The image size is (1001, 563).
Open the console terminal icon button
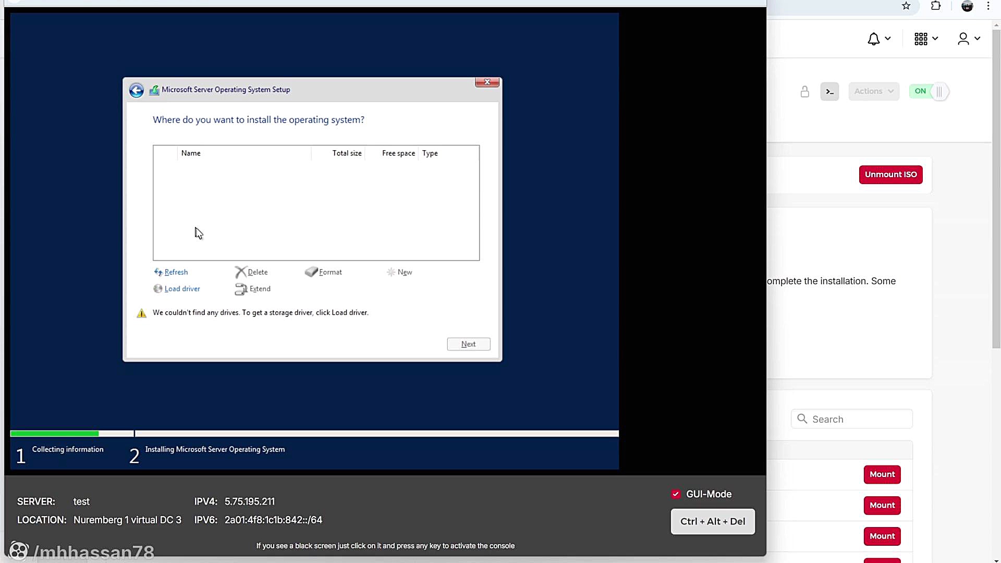coord(829,92)
